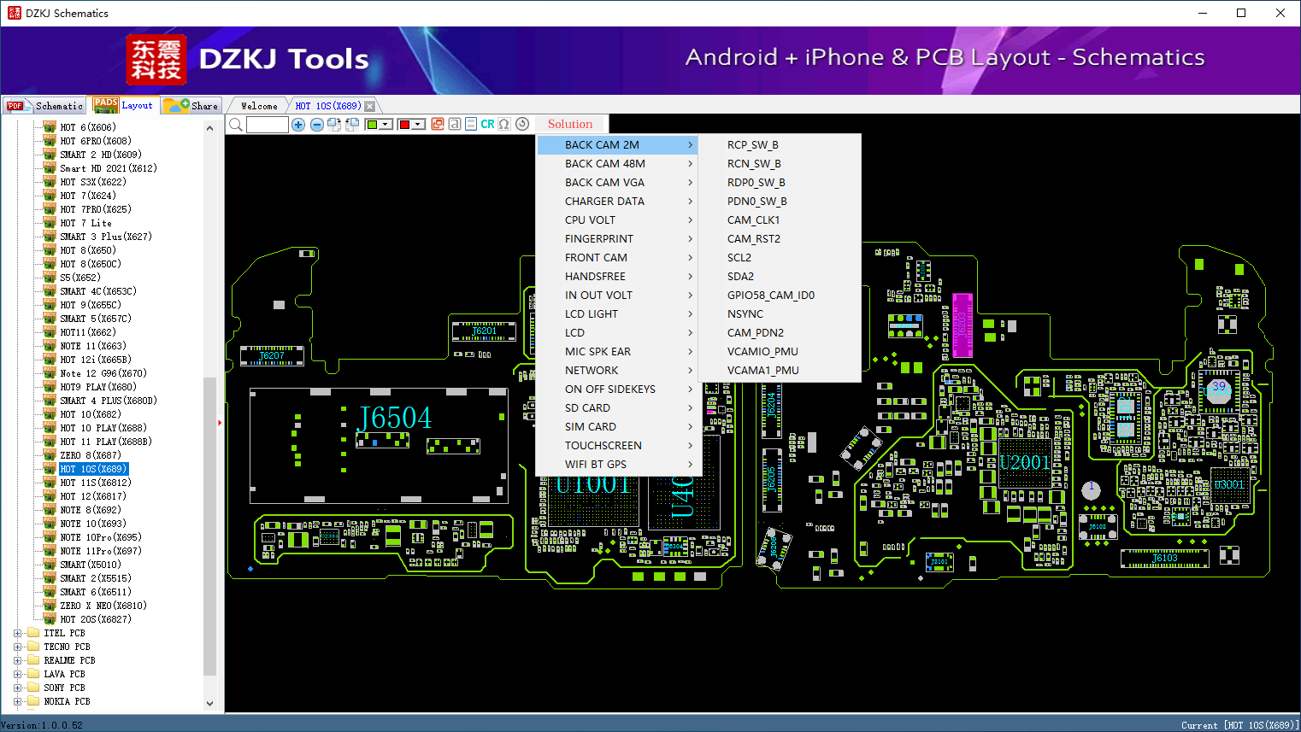Open the Solution menu button
The height and width of the screenshot is (732, 1301).
570,124
